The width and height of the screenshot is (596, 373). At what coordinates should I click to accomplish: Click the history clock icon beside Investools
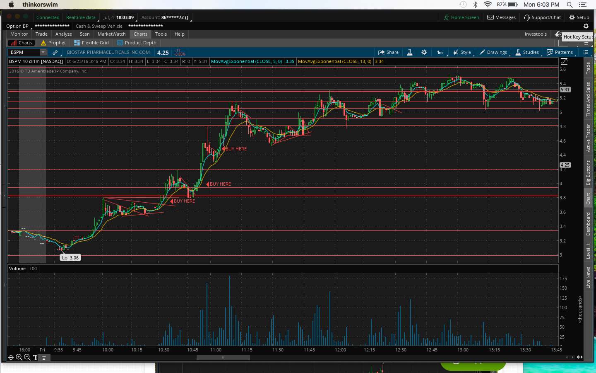558,34
